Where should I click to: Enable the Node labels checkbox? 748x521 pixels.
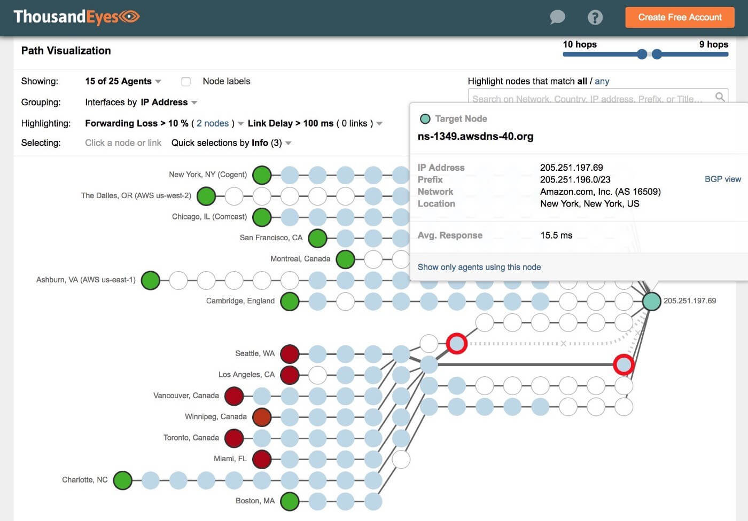pos(186,82)
